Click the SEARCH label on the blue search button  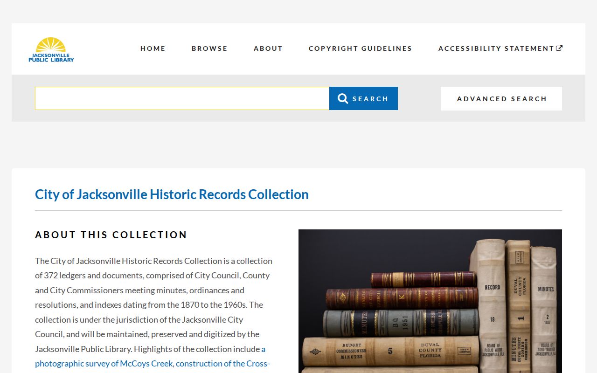pos(370,99)
